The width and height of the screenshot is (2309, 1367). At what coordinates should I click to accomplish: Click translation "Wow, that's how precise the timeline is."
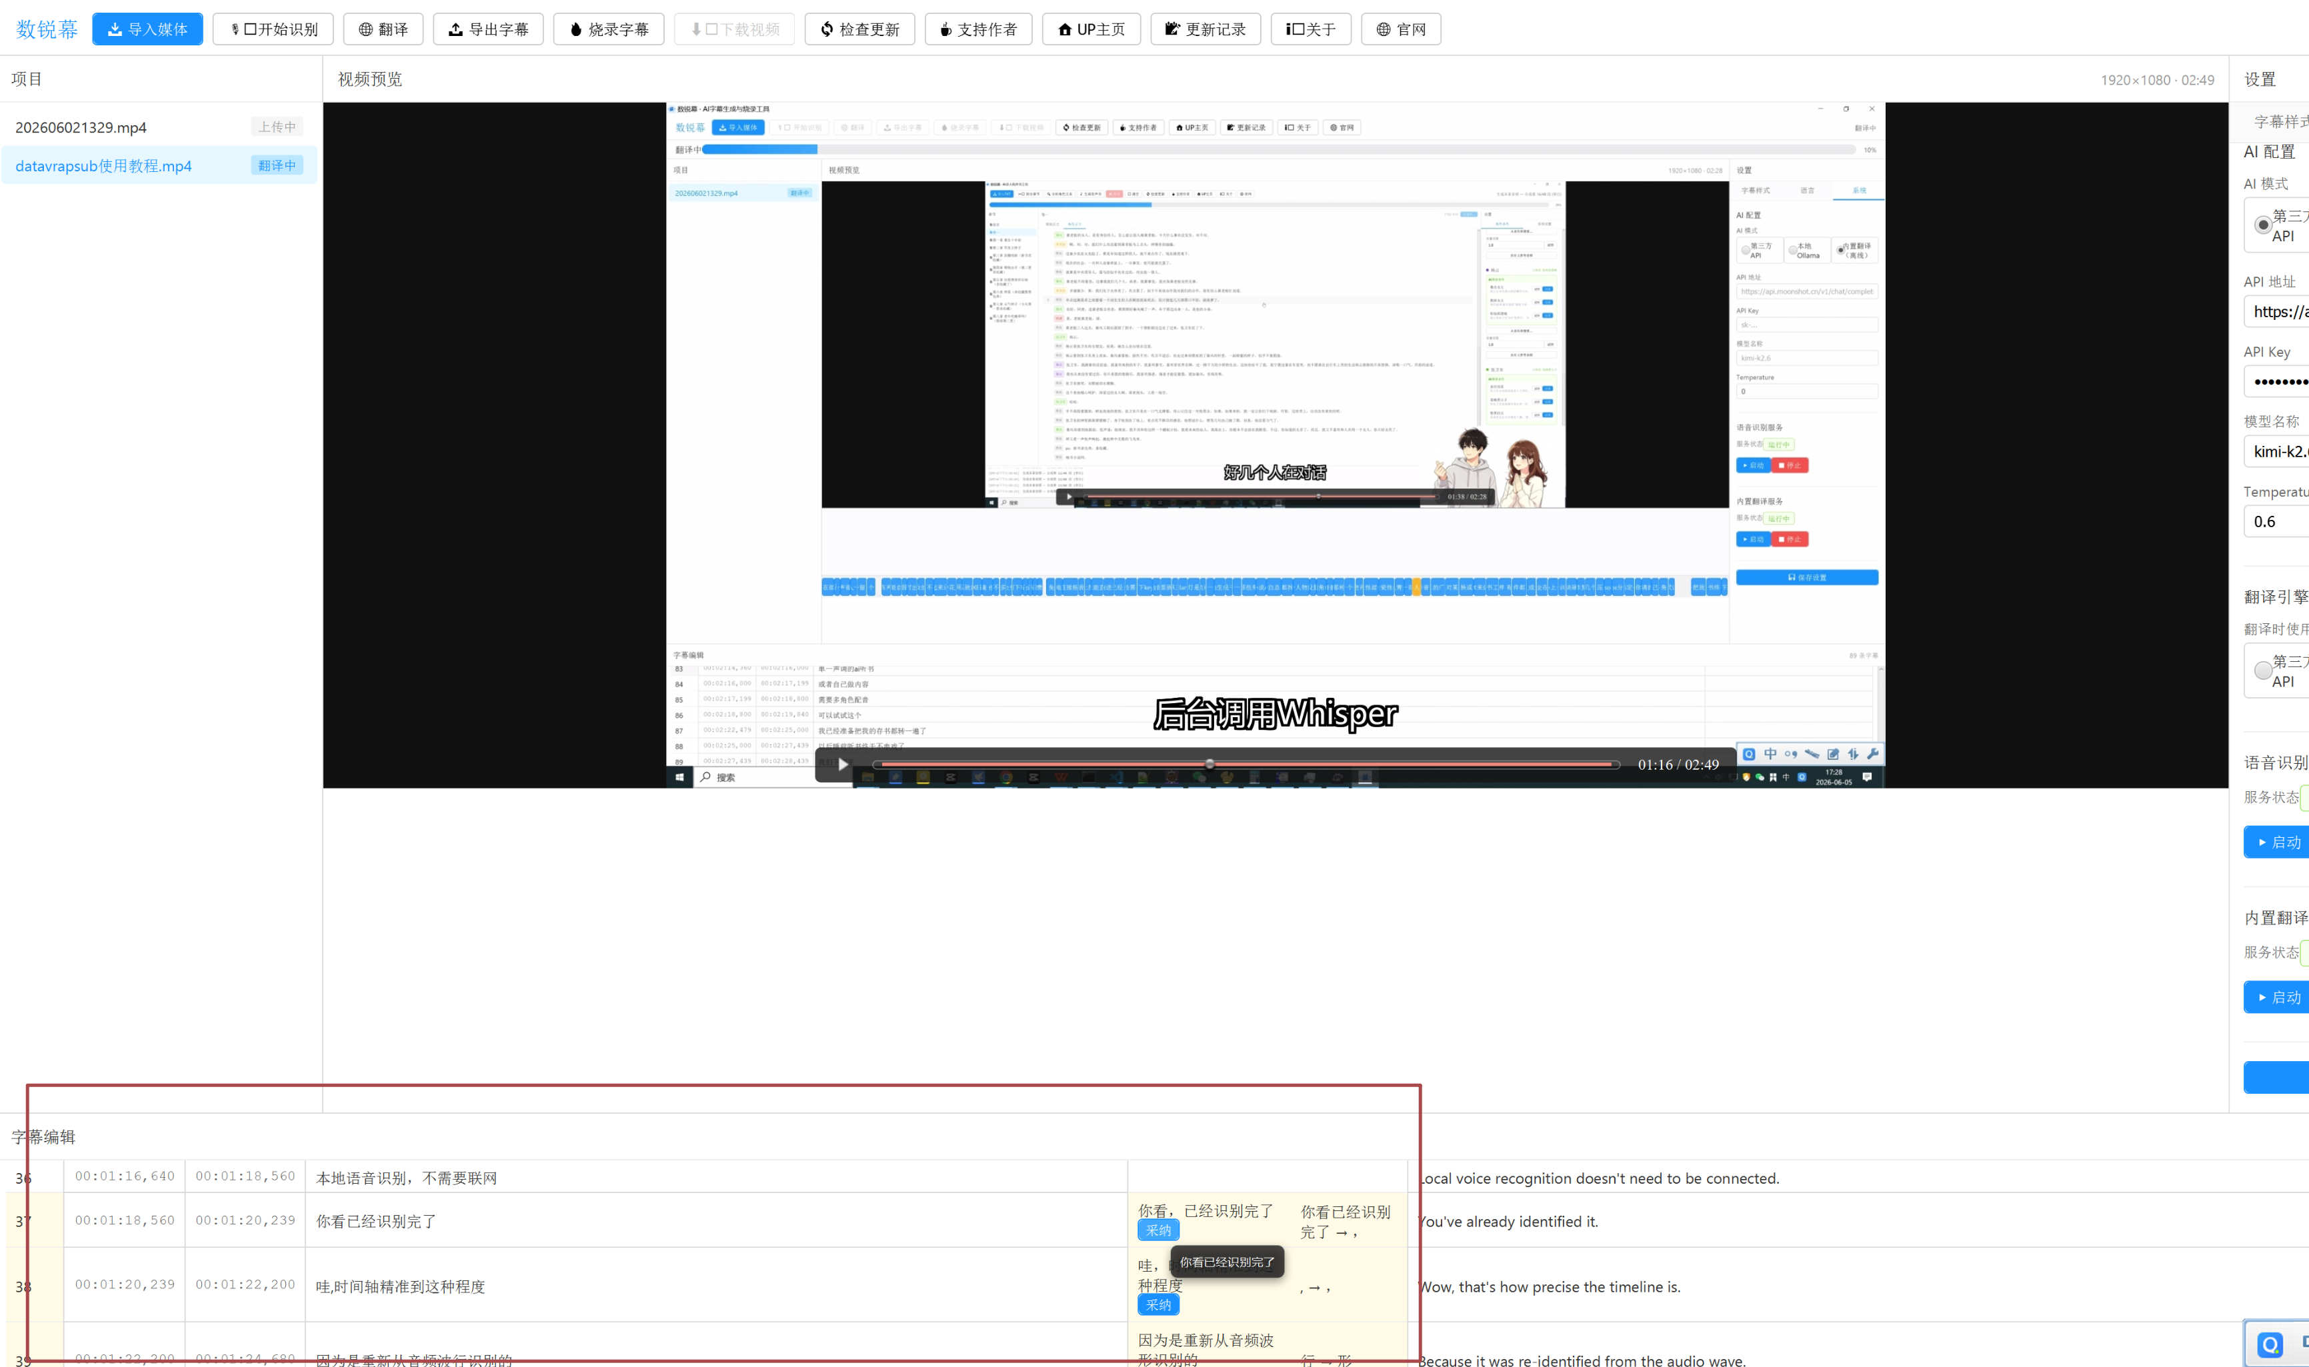point(1550,1287)
